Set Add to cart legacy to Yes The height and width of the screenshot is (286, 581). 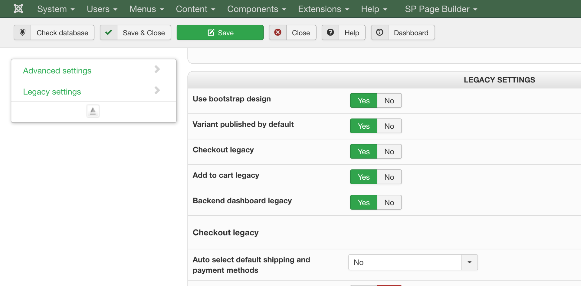click(x=364, y=177)
